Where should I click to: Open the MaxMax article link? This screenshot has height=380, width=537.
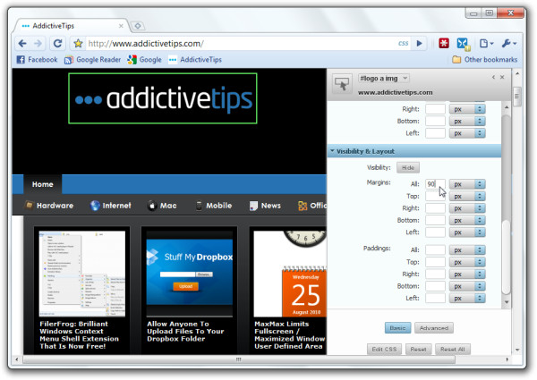click(x=290, y=335)
